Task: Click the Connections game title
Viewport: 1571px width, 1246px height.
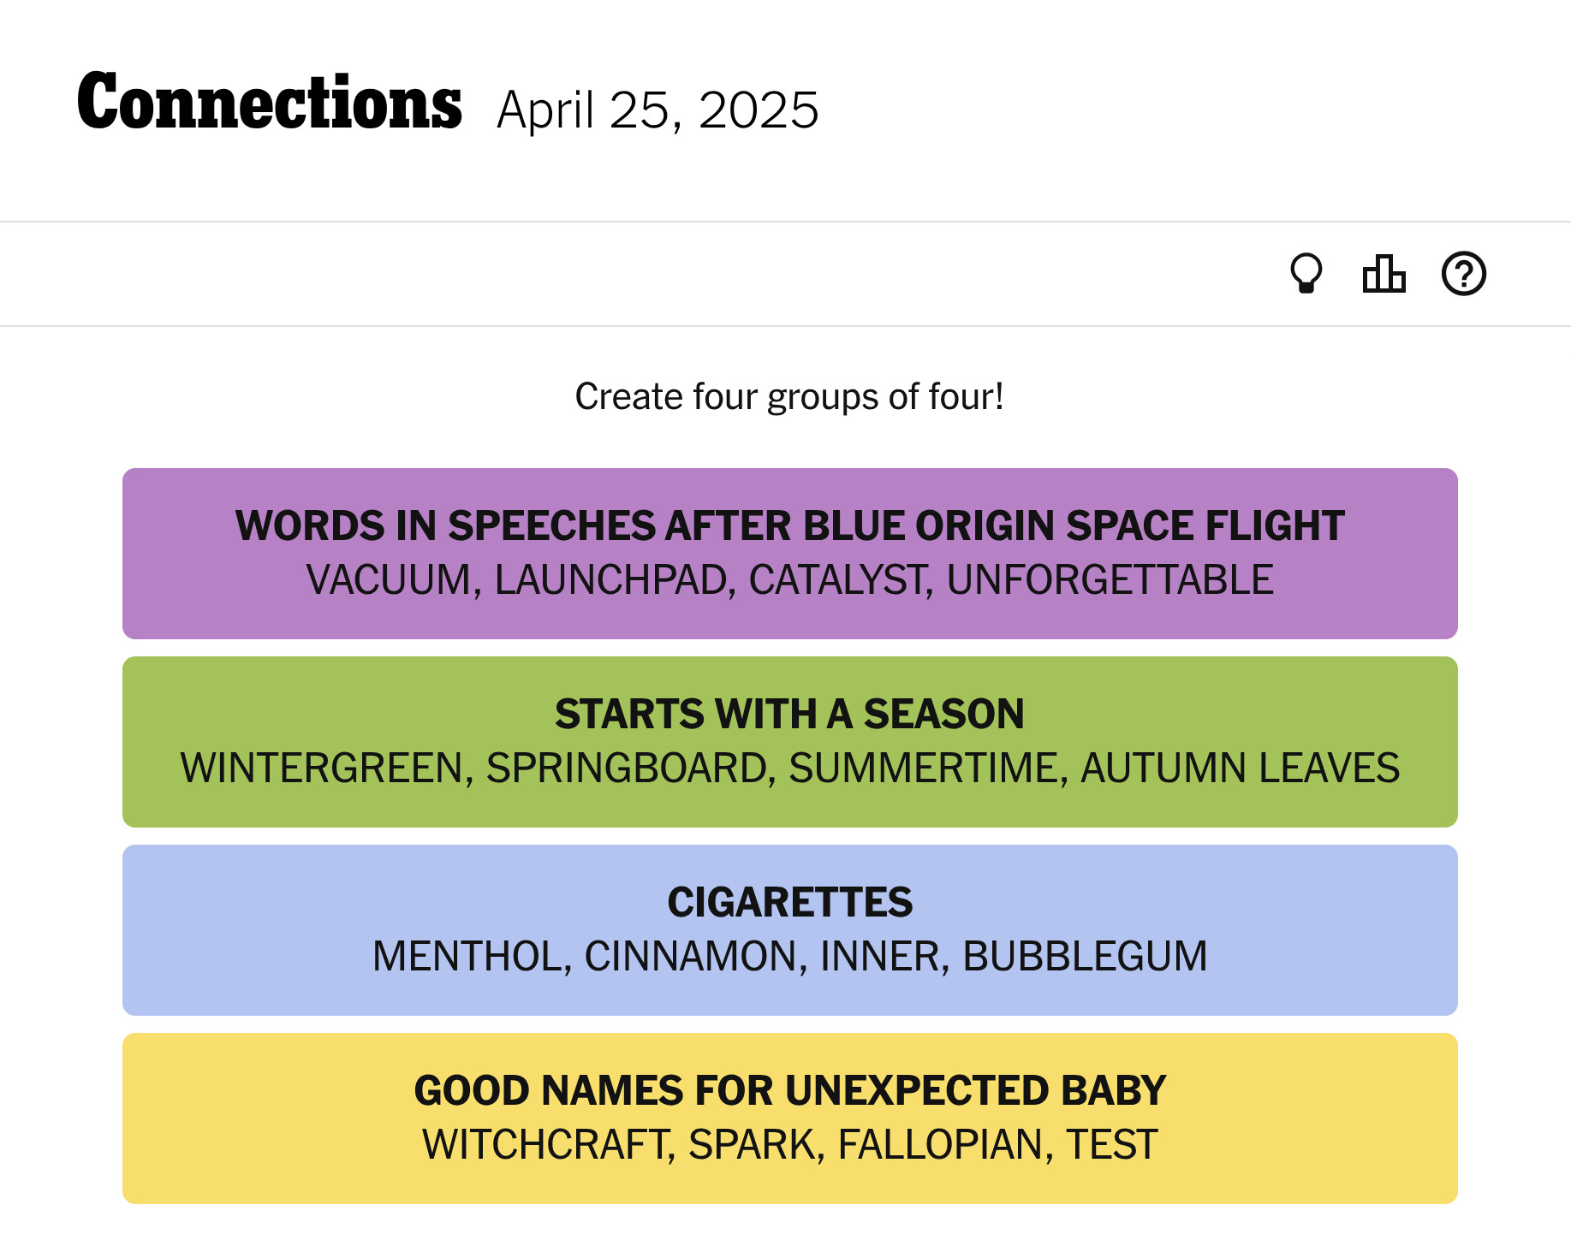Action: point(270,103)
